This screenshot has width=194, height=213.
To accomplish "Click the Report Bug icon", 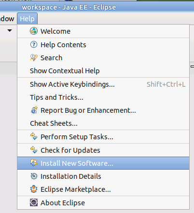I will coord(34,110).
